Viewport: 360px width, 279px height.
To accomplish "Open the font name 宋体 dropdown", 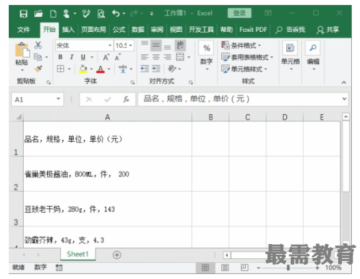I will (x=110, y=45).
